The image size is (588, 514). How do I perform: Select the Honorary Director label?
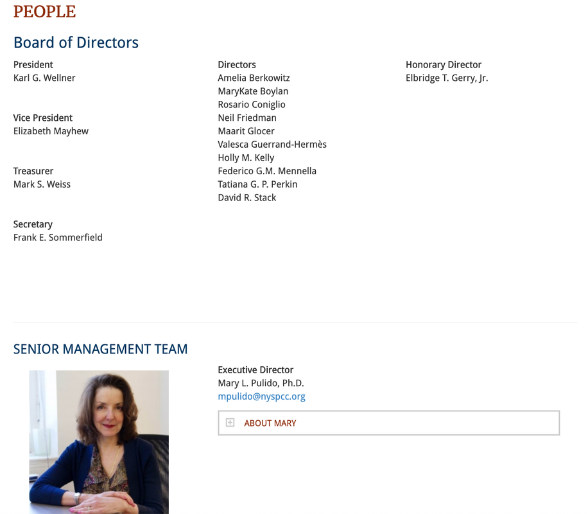tap(444, 65)
